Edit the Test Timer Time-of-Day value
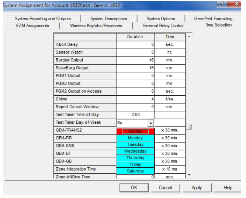The image size is (246, 198). (135, 115)
